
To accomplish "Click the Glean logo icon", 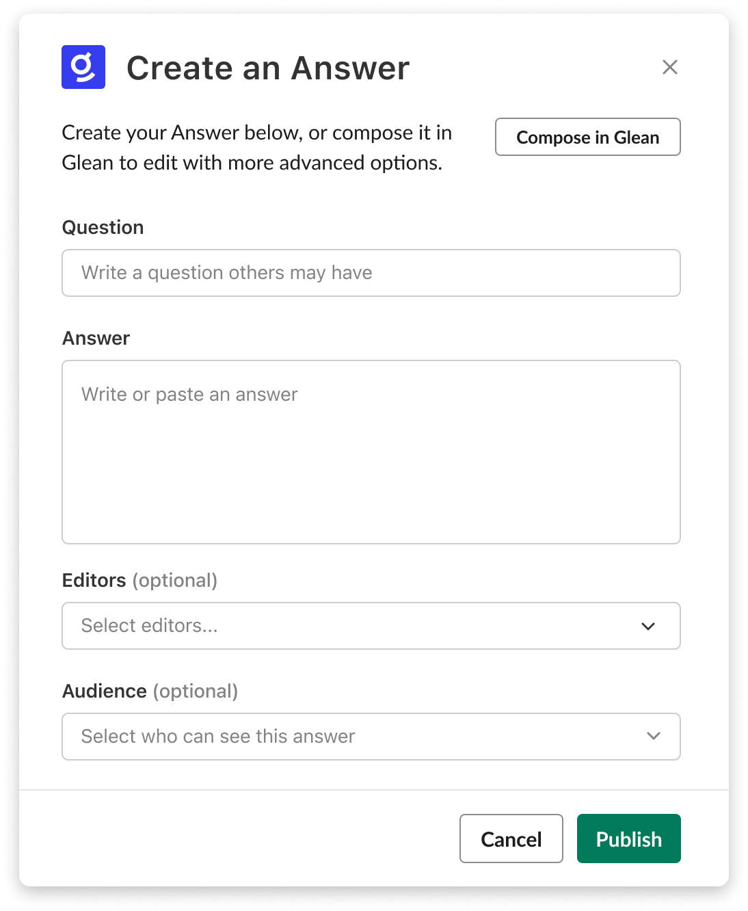I will [x=83, y=67].
